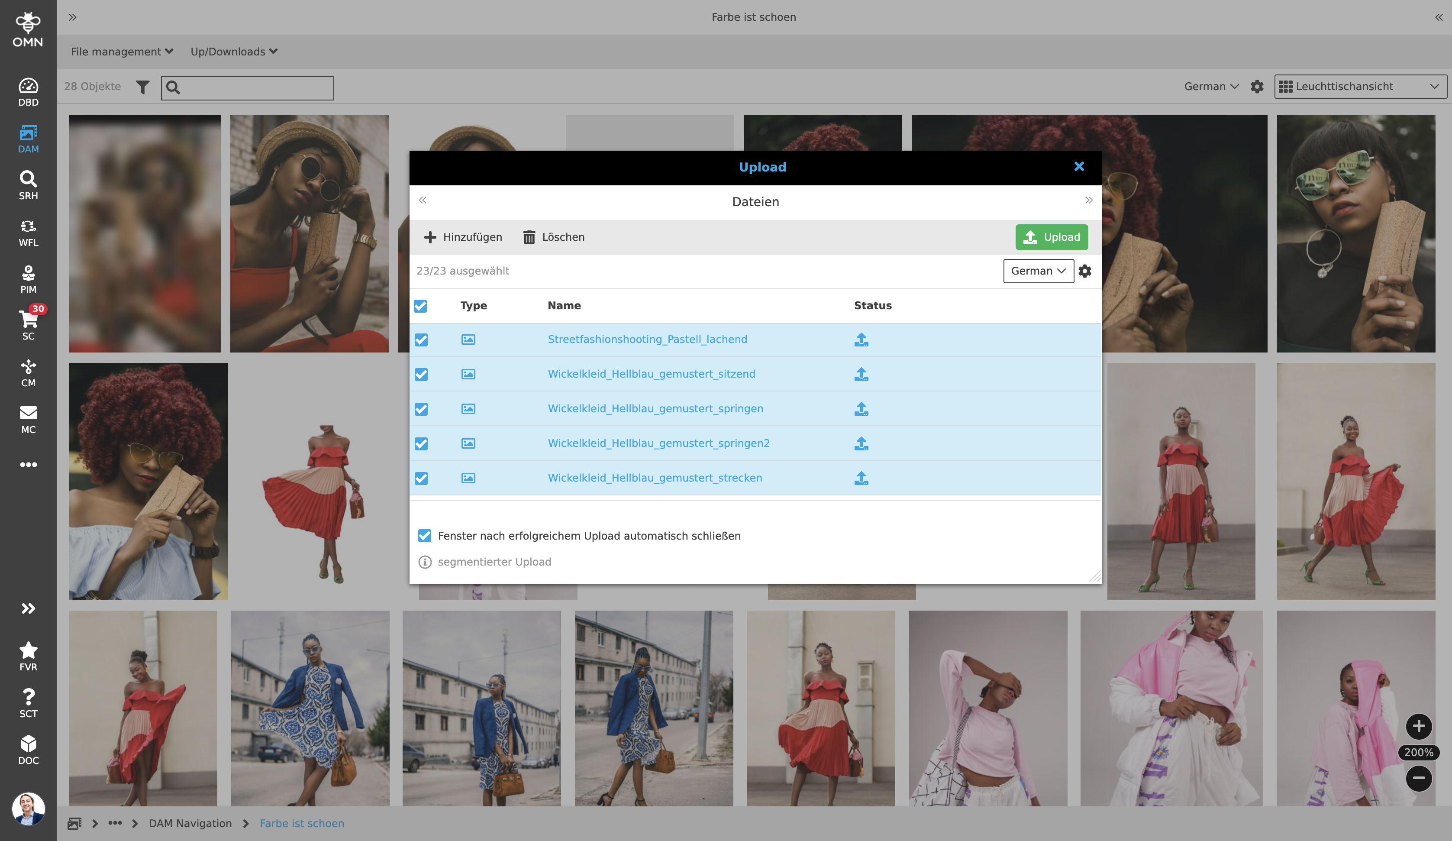Image resolution: width=1452 pixels, height=841 pixels.
Task: Expand the sidebar with double chevron
Action: pyautogui.click(x=28, y=609)
